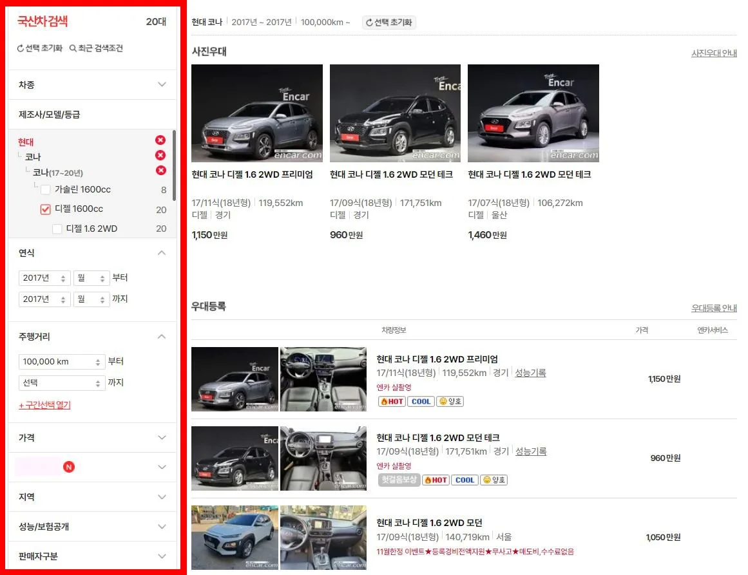Viewport: 748px width, 575px height.
Task: Select 현대 manufacturer in filter tree
Action: click(x=26, y=142)
